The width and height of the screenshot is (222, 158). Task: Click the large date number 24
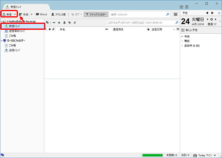point(185,21)
